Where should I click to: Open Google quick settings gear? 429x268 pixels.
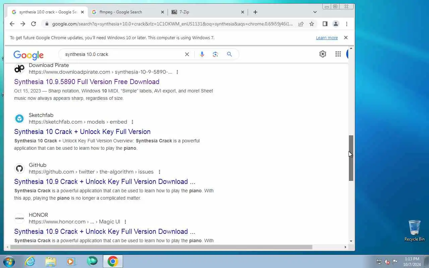click(x=323, y=54)
